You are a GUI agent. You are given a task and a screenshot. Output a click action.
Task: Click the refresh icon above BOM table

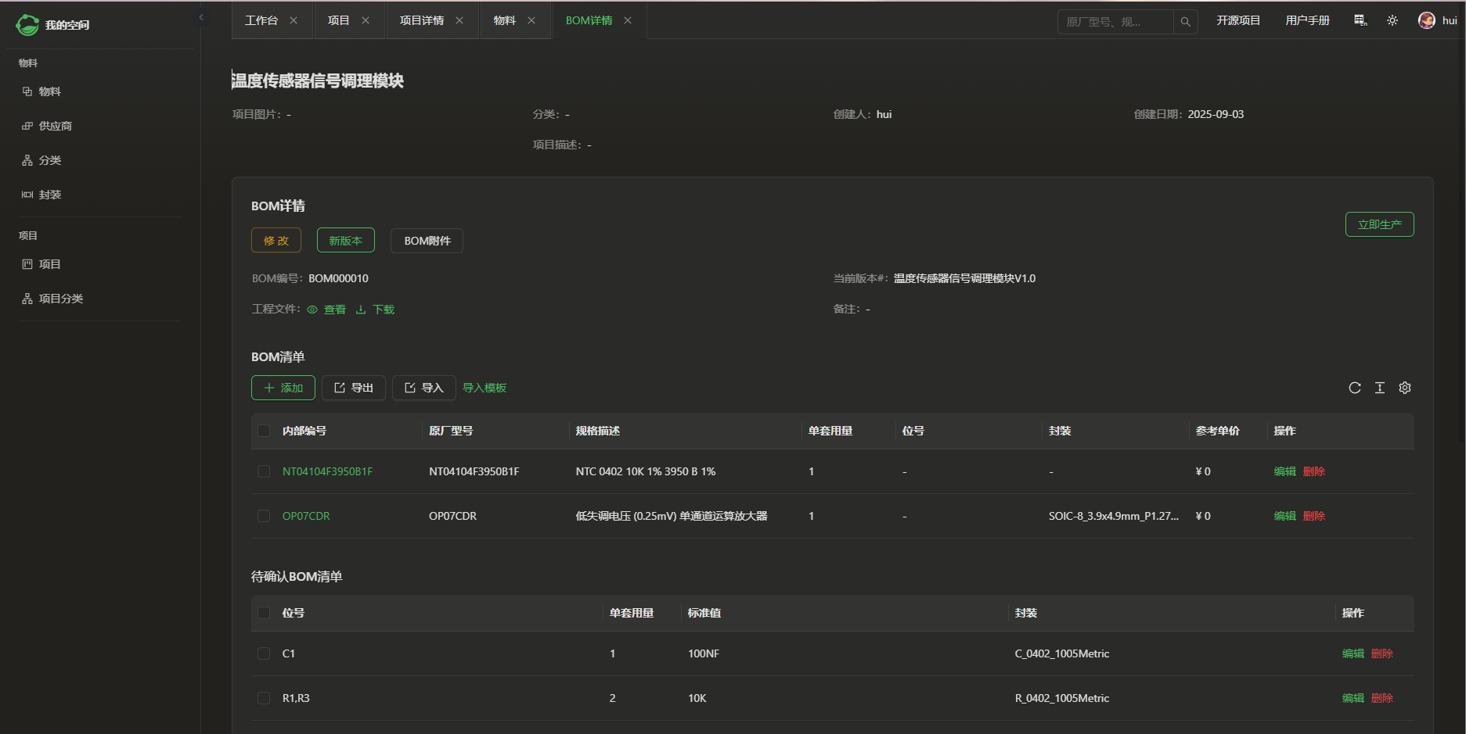pyautogui.click(x=1354, y=388)
